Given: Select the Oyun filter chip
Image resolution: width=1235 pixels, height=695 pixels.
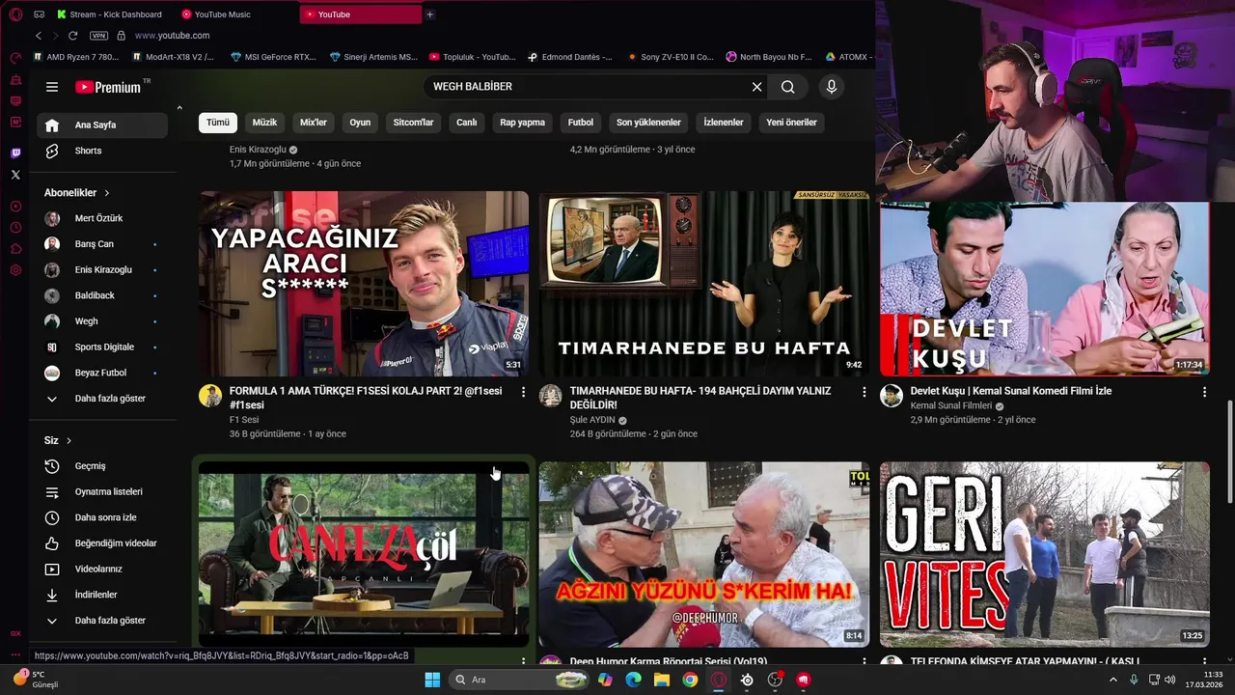Looking at the screenshot, I should click(360, 123).
